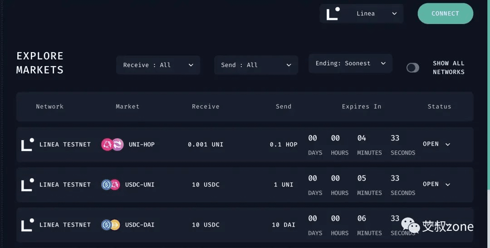Select the UNI-HOP market name
The image size is (490, 248).
tap(142, 144)
